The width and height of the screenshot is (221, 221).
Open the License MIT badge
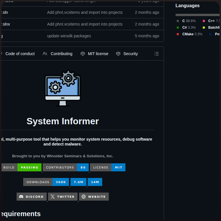click(108, 167)
